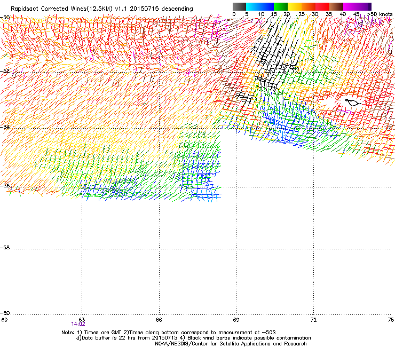
Task: Click the NOAA/NESDIS credit line
Action: pyautogui.click(x=231, y=344)
